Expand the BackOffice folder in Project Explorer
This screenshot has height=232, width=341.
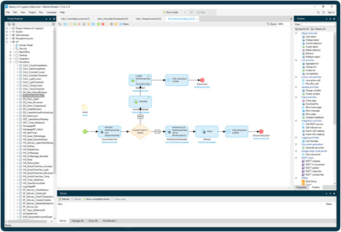[10, 52]
